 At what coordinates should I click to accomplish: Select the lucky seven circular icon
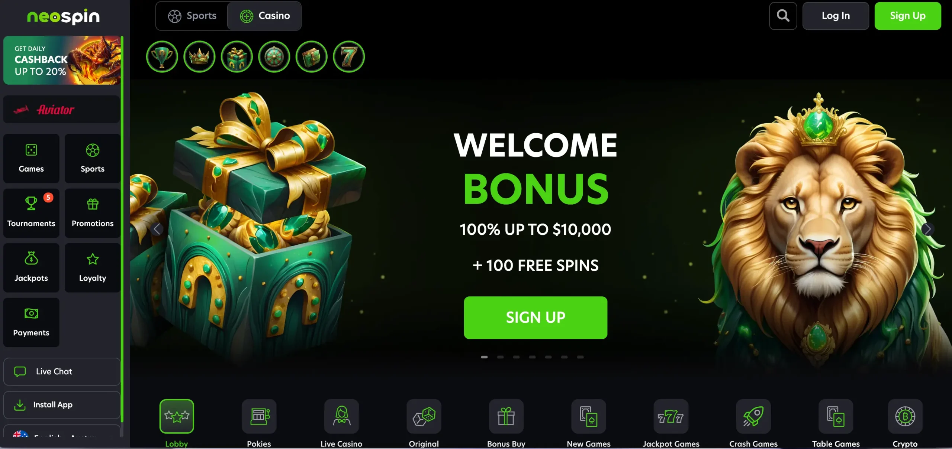click(x=349, y=57)
